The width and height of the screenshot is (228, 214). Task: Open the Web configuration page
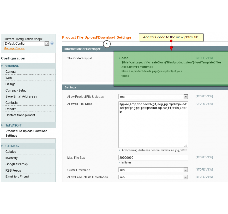[8, 78]
